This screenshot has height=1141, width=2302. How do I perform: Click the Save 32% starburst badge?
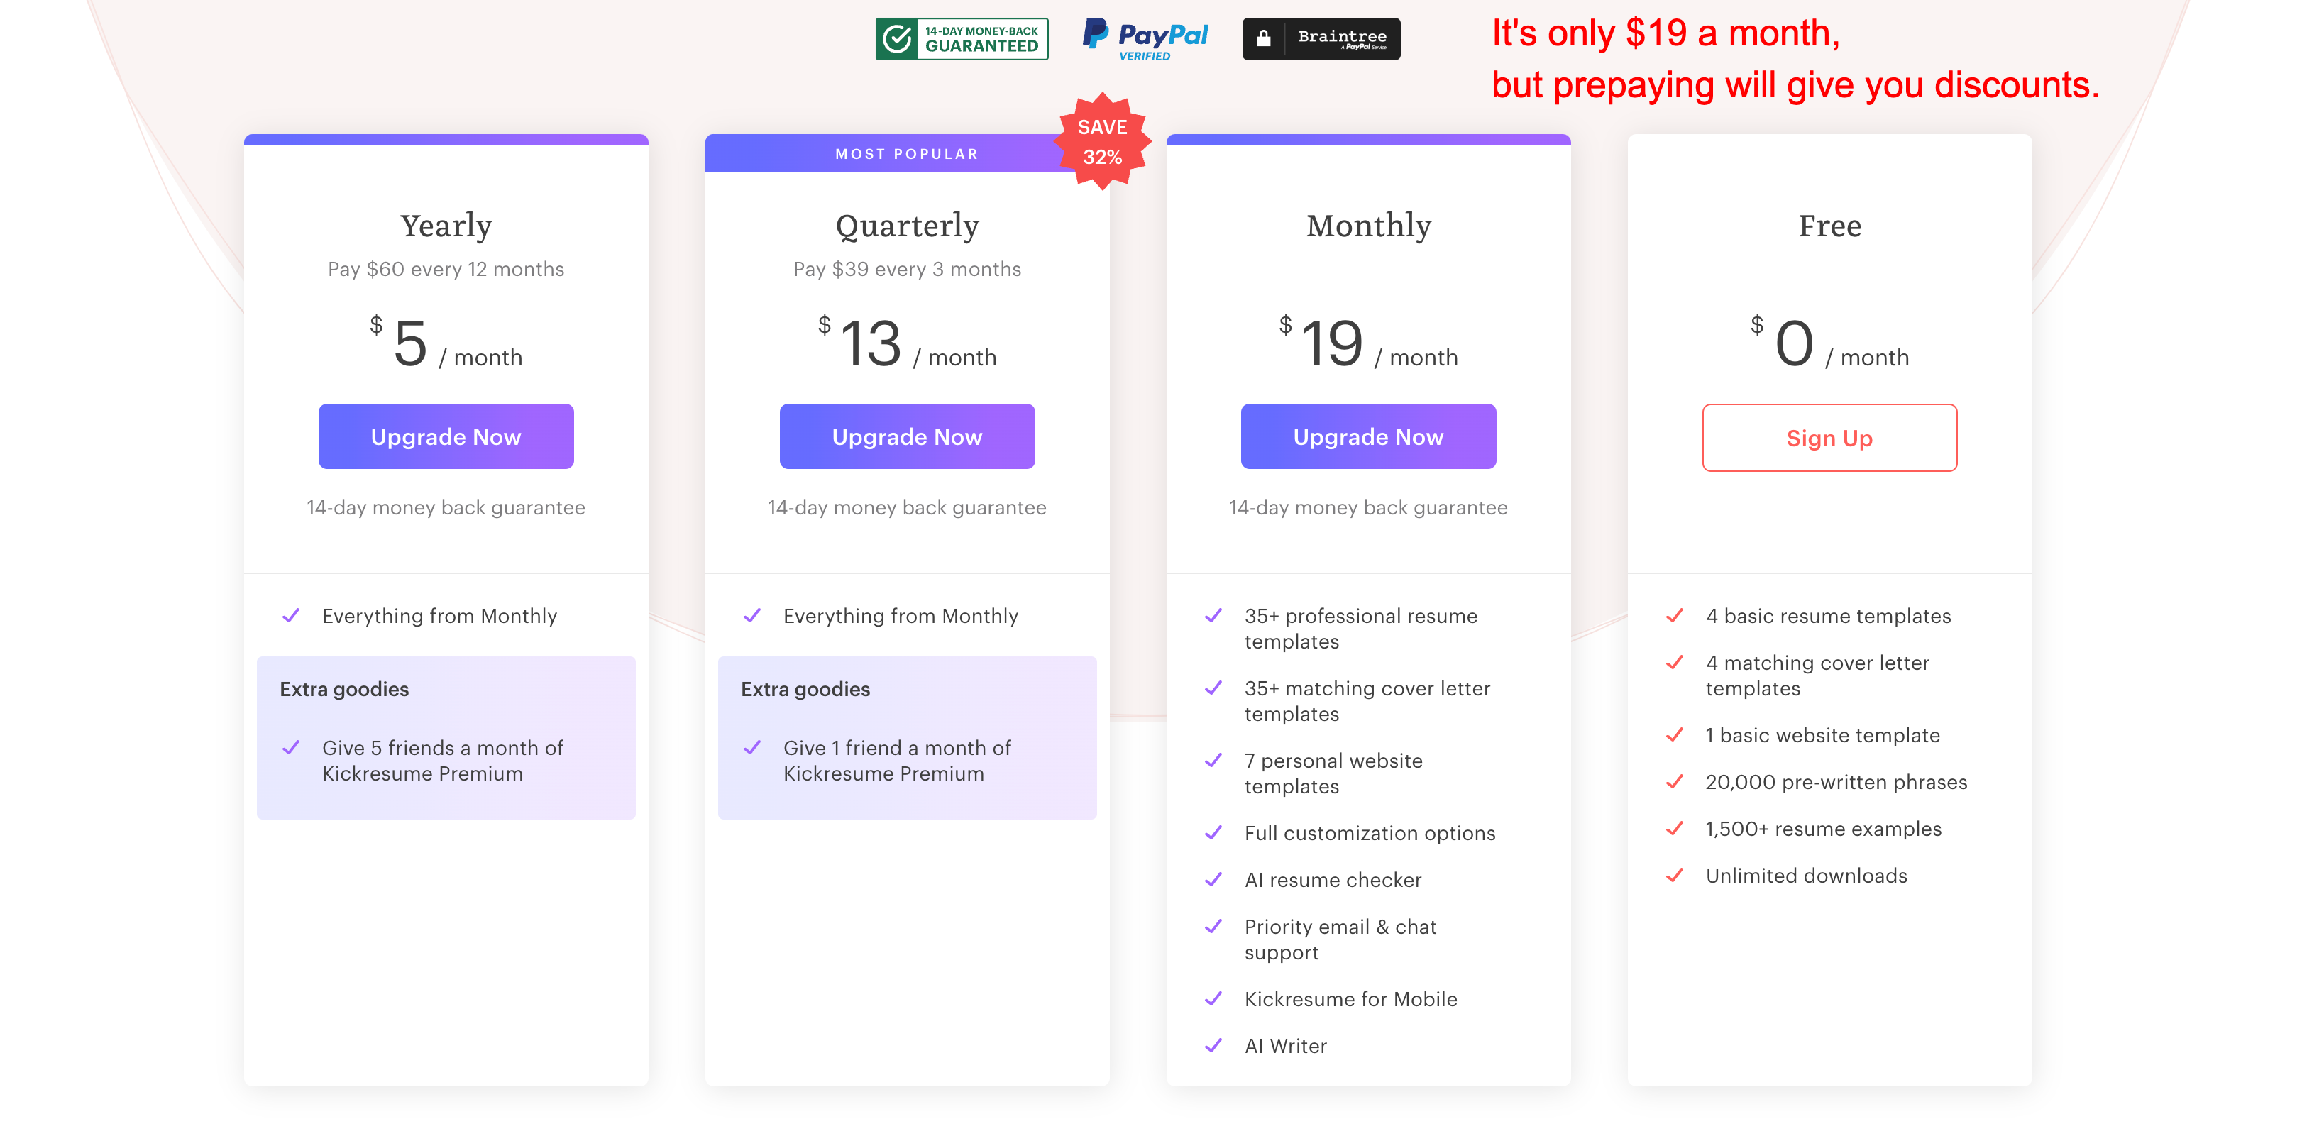pos(1103,141)
